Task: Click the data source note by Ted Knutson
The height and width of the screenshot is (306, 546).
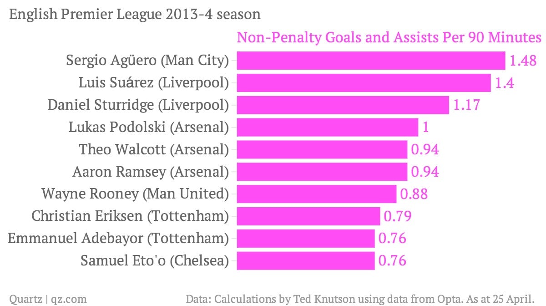Action: tap(360, 299)
